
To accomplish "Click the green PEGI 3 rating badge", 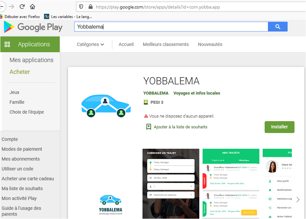I will point(145,102).
